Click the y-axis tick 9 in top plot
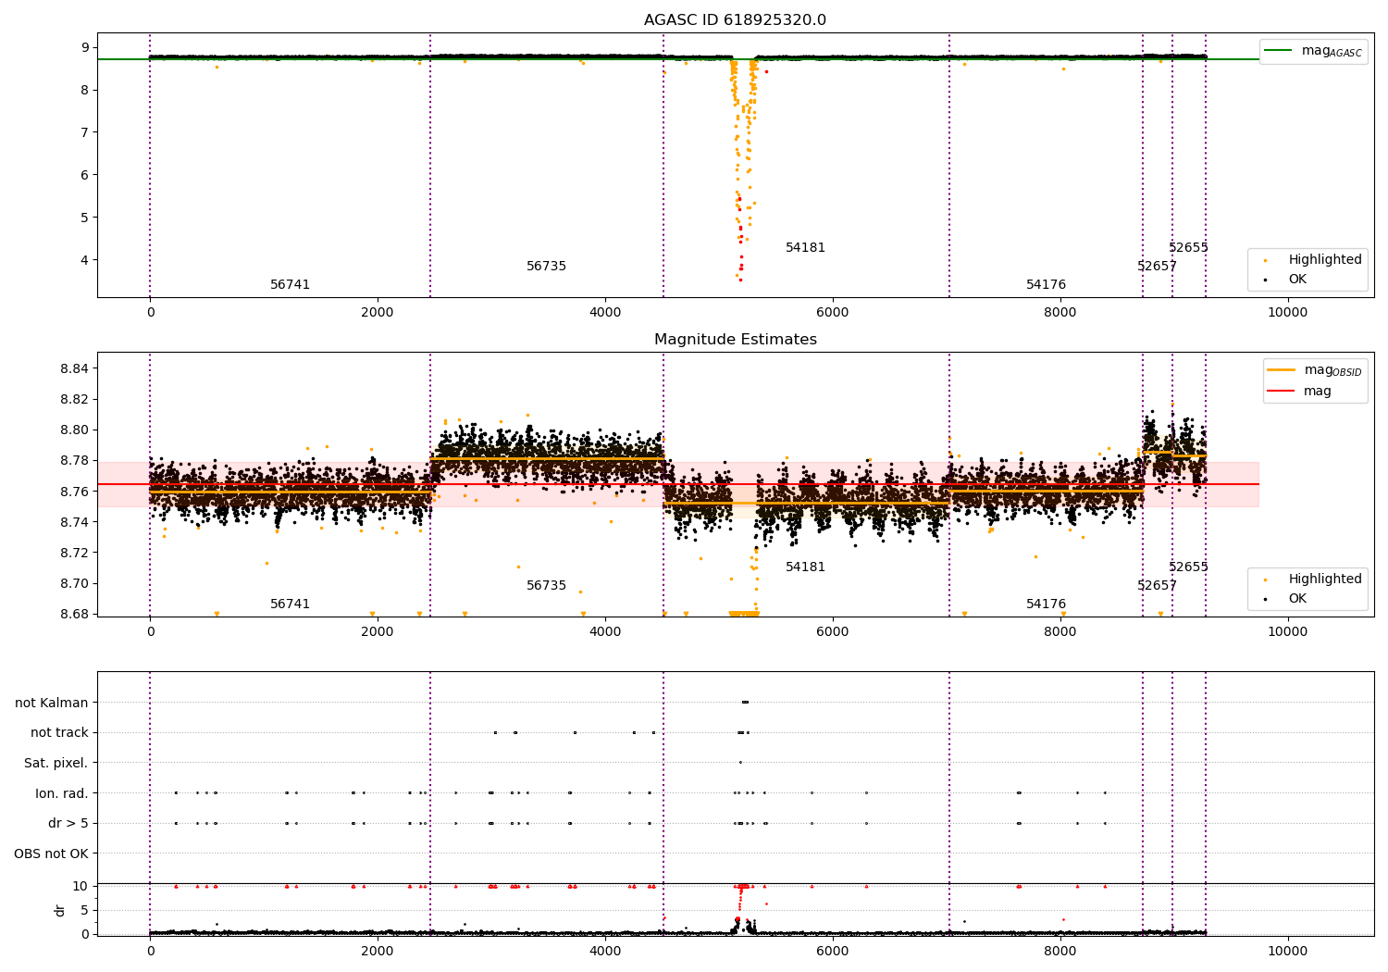This screenshot has width=1388, height=972. [x=84, y=47]
